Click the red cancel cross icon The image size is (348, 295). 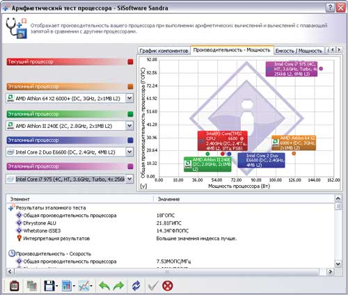pyautogui.click(x=168, y=286)
